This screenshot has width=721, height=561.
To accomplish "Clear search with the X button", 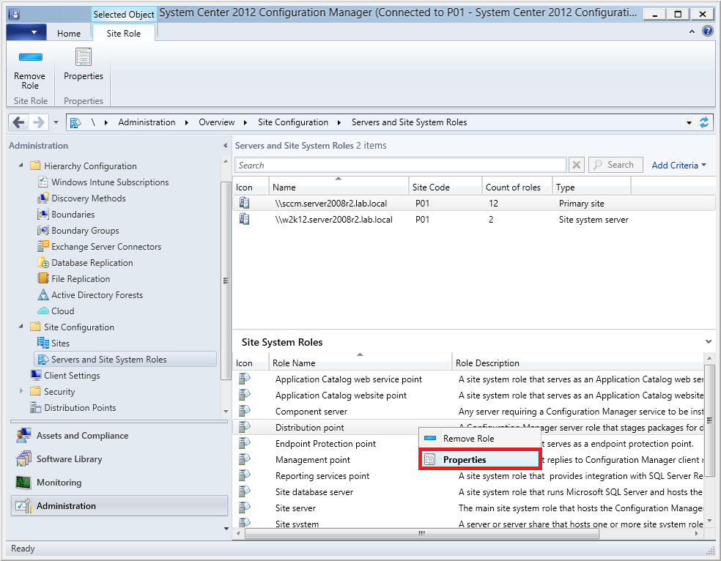I will point(577,165).
